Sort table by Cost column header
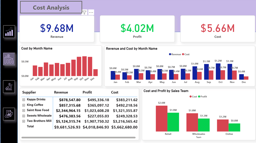 [x=114, y=92]
